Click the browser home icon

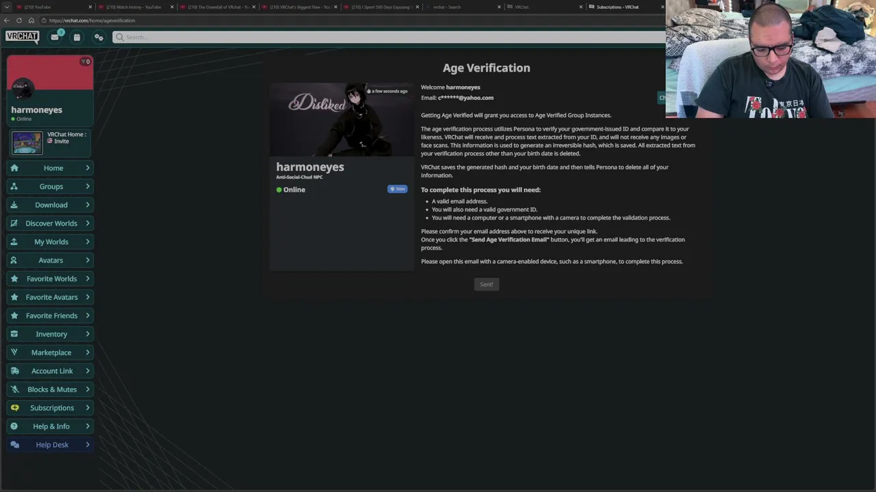pyautogui.click(x=31, y=20)
